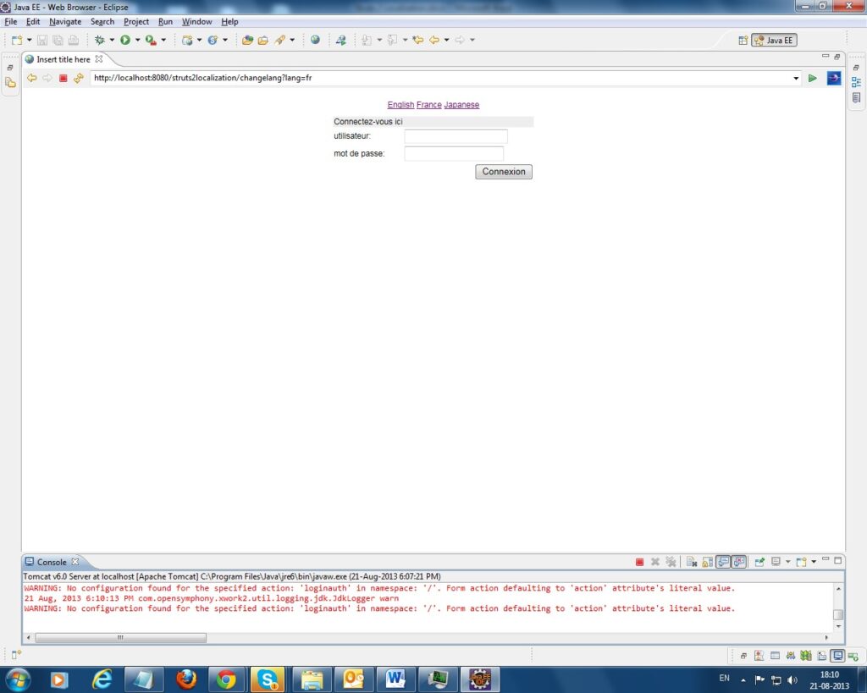Click the Connexion button

(504, 172)
